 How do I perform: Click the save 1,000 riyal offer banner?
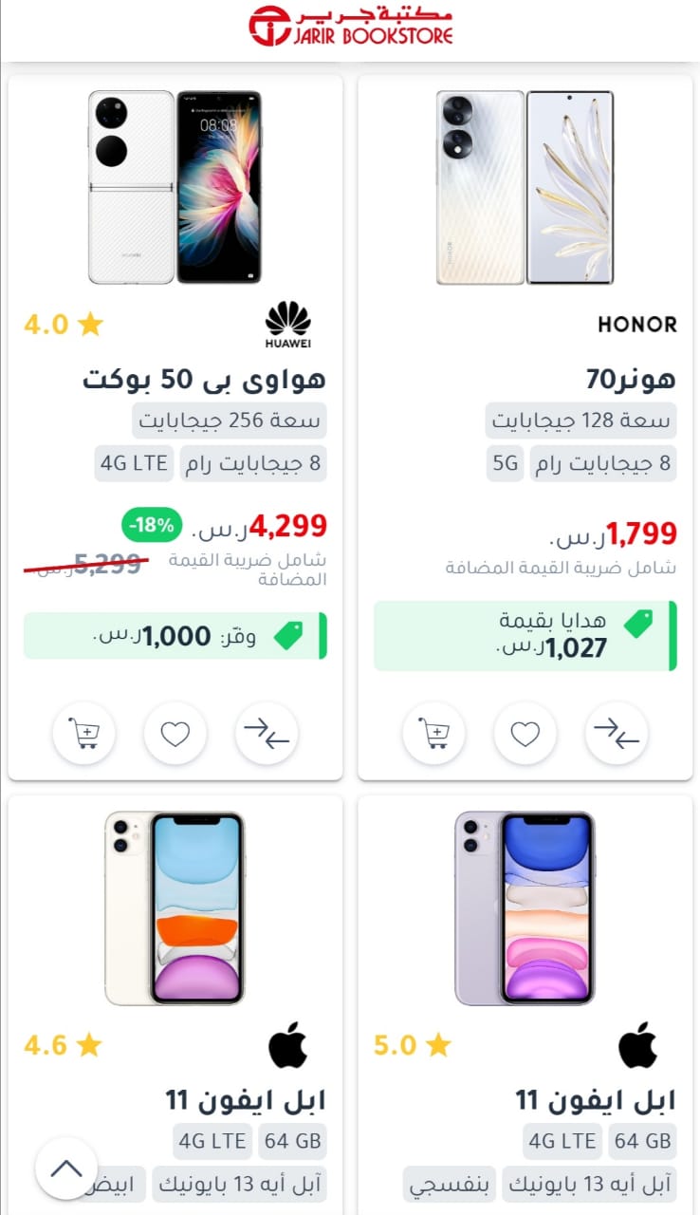(x=175, y=636)
